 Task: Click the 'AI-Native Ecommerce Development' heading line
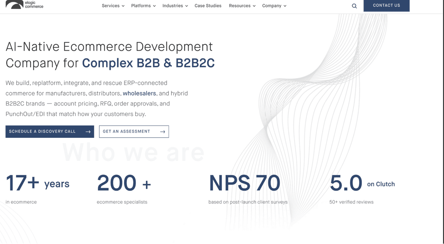tap(109, 47)
